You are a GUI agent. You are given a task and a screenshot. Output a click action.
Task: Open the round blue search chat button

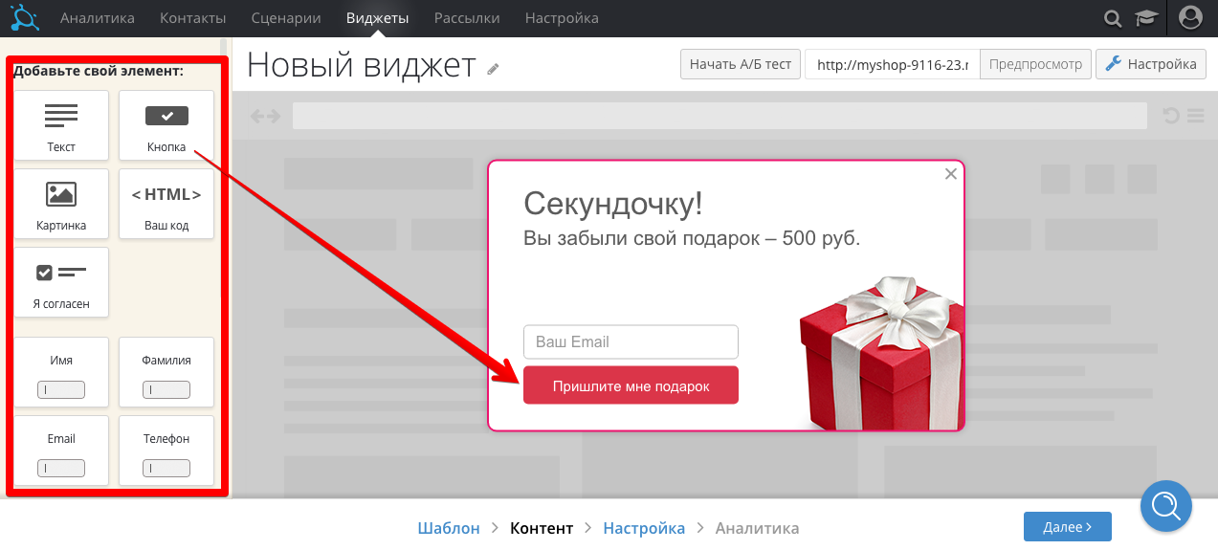click(x=1166, y=505)
